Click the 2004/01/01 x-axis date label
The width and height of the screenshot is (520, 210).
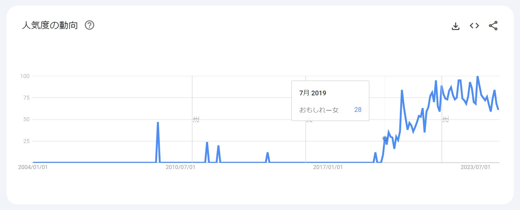33,167
